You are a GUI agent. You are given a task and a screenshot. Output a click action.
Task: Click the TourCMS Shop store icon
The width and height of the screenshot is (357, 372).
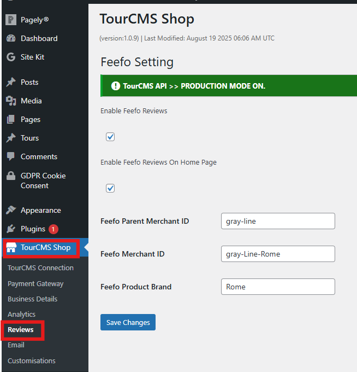pyautogui.click(x=11, y=247)
